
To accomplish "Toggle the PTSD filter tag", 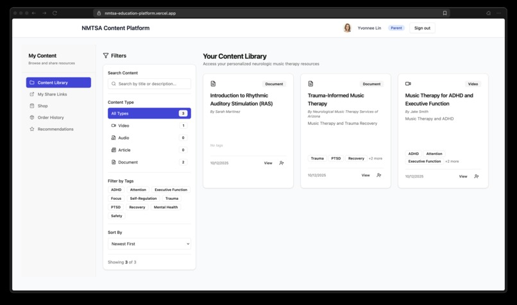I will tap(115, 207).
